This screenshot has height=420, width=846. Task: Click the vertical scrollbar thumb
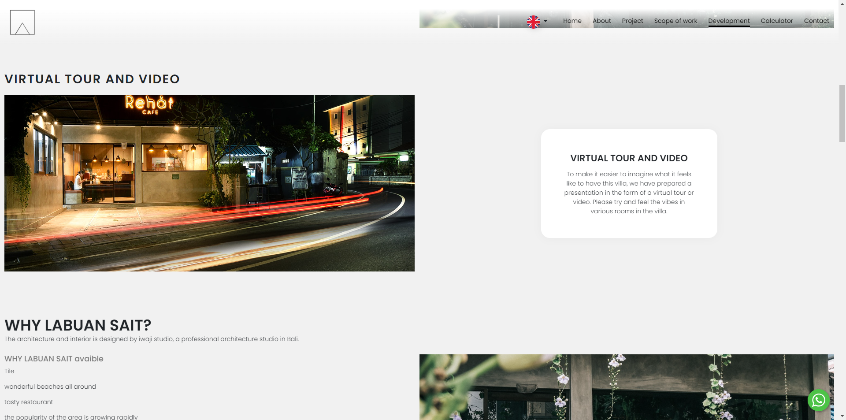(842, 113)
